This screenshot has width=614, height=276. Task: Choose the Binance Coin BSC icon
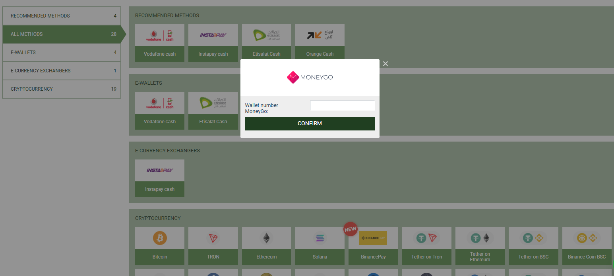tap(587, 238)
